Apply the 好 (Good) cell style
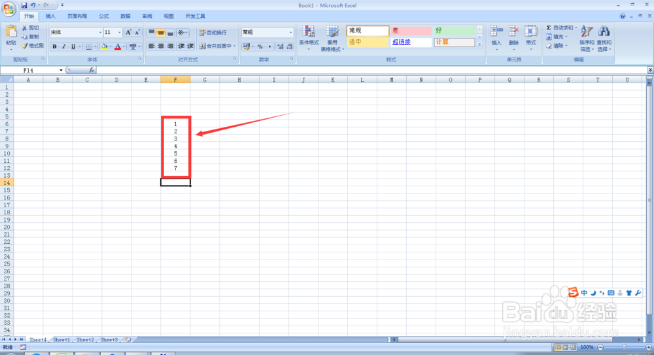This screenshot has width=654, height=355. tap(455, 31)
